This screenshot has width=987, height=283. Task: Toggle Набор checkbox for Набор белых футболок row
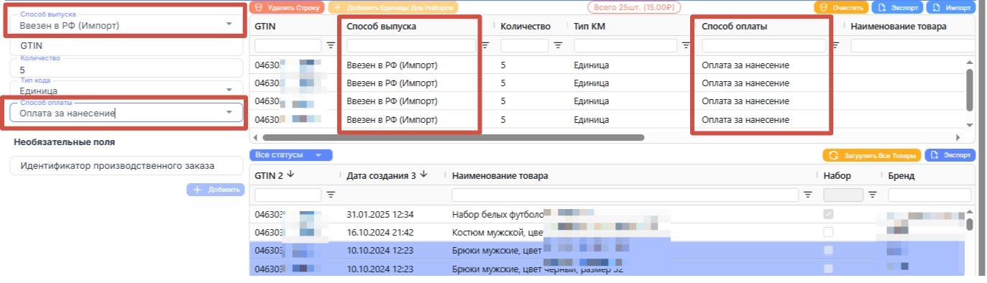pos(828,214)
